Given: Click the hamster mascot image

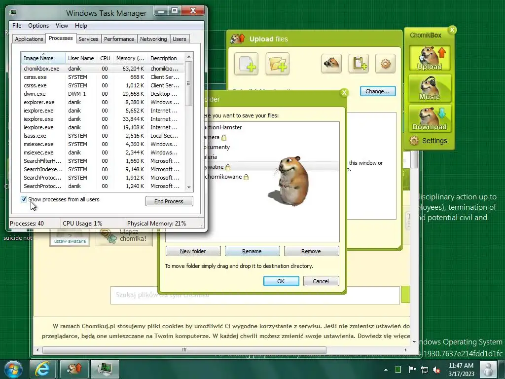Looking at the screenshot, I should click(x=289, y=182).
